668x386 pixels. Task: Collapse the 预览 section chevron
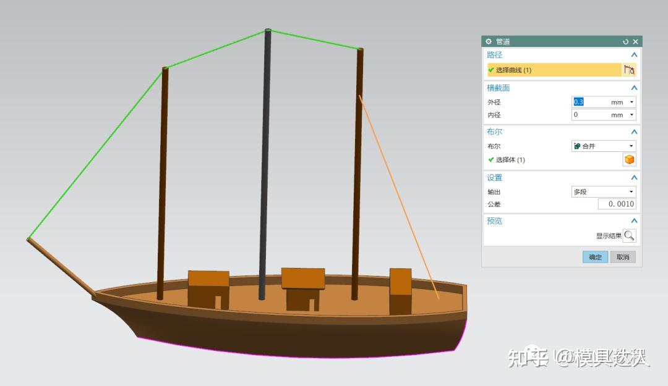634,220
